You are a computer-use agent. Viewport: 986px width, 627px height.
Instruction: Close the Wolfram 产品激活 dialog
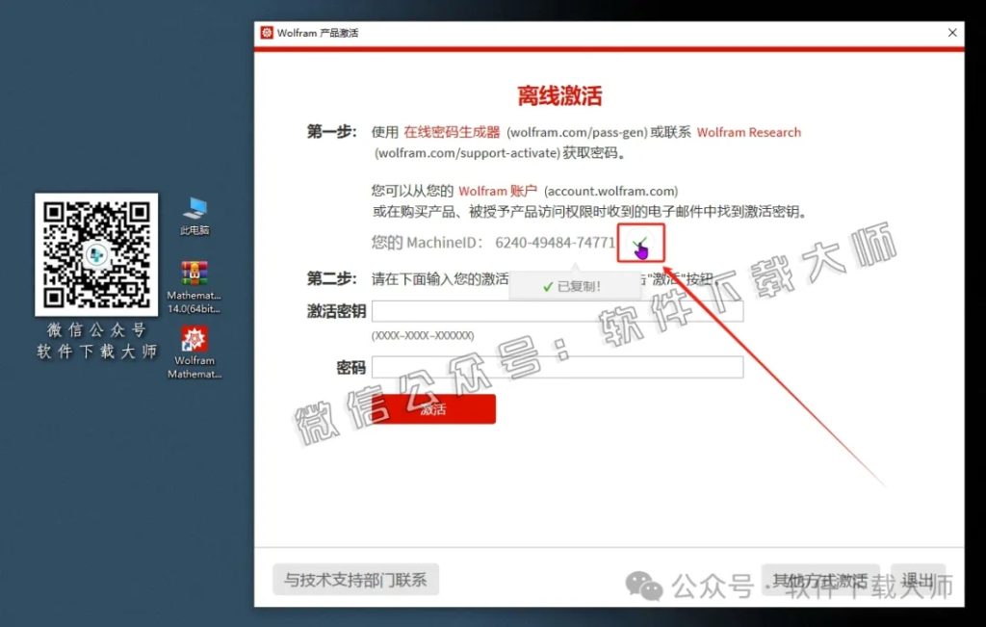[952, 32]
